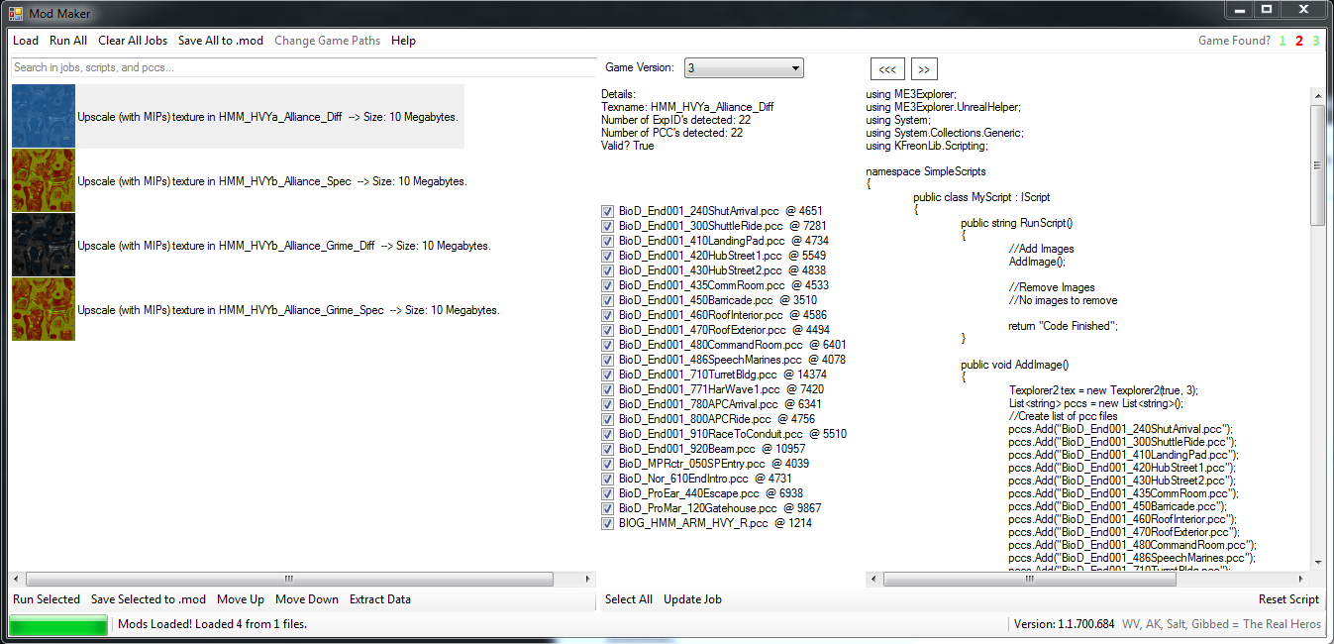1334x644 pixels.
Task: Click the search jobs, scripts, and pccs field
Action: click(303, 67)
